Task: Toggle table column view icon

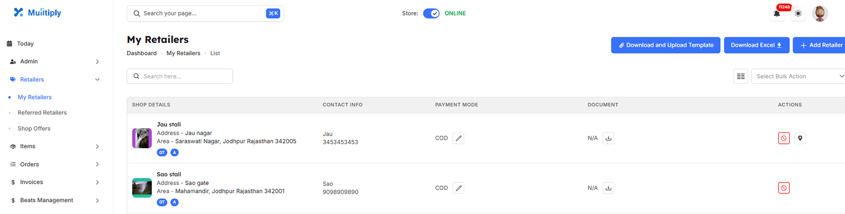Action: (x=741, y=76)
